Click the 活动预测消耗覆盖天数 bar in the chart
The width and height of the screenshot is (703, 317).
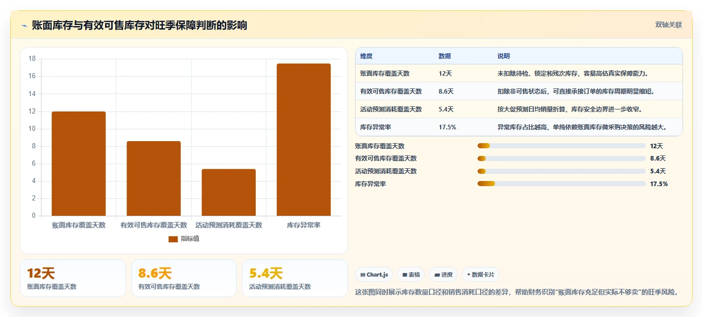[x=229, y=192]
